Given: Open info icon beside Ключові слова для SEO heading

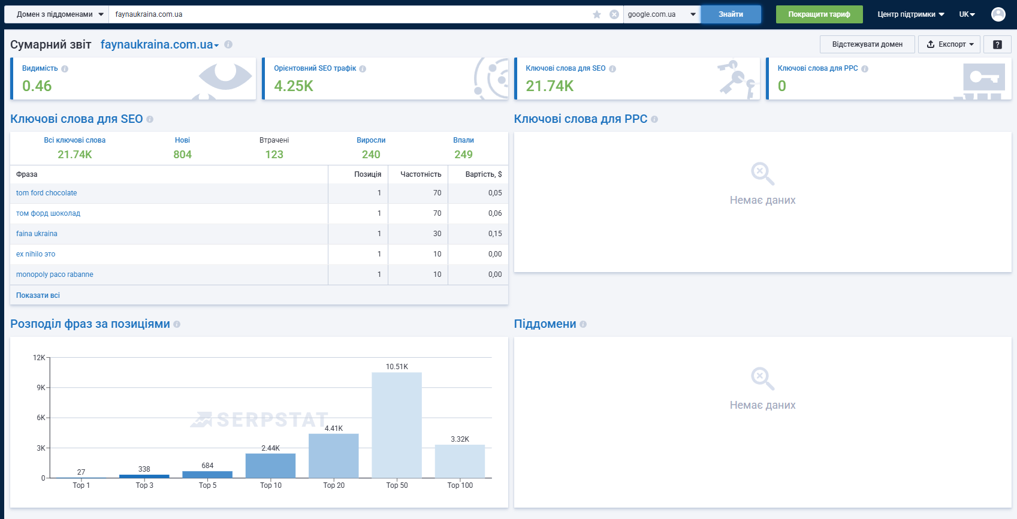Looking at the screenshot, I should [x=150, y=119].
